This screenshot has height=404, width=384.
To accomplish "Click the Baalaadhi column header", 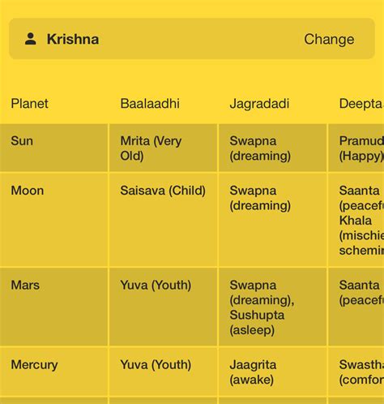I will point(150,104).
